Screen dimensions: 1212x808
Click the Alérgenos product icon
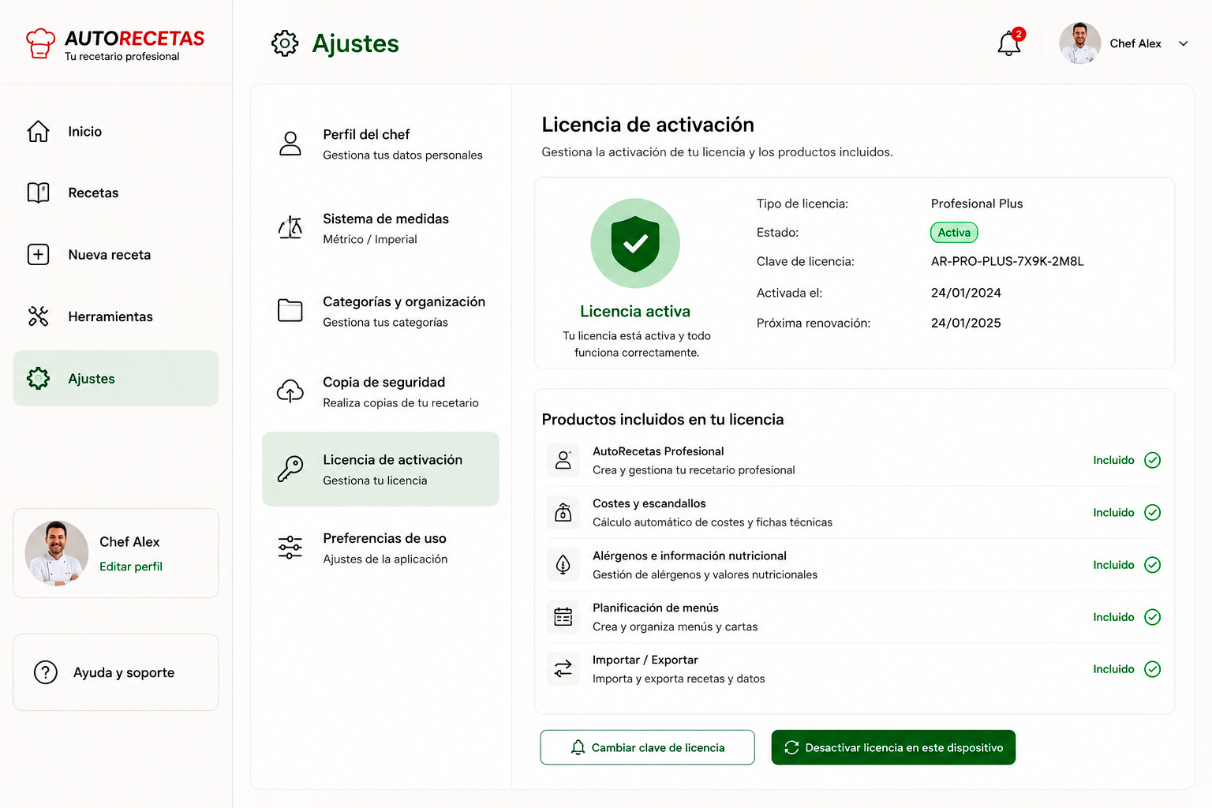(563, 564)
